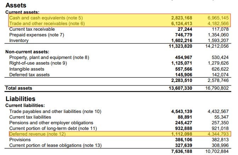
Task: Click provisions prior value 382,813
Action: [220, 140]
